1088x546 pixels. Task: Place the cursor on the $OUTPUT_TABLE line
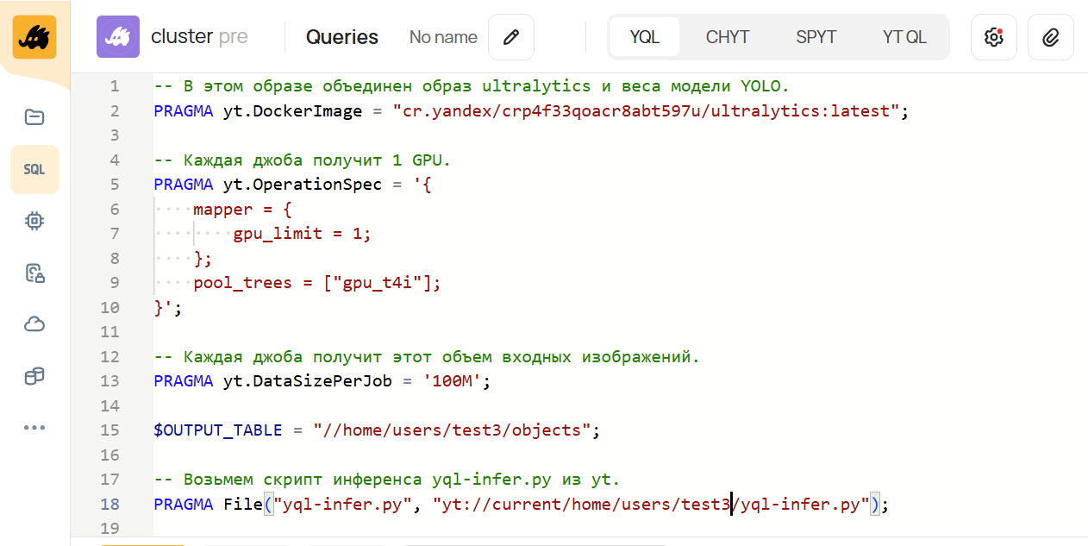click(376, 430)
